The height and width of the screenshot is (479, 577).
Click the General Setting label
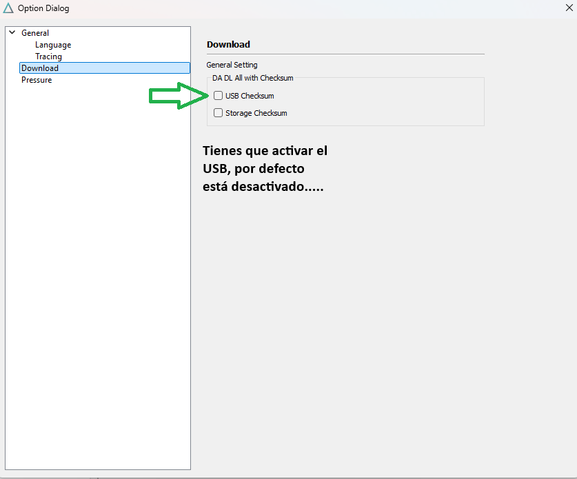click(x=232, y=65)
